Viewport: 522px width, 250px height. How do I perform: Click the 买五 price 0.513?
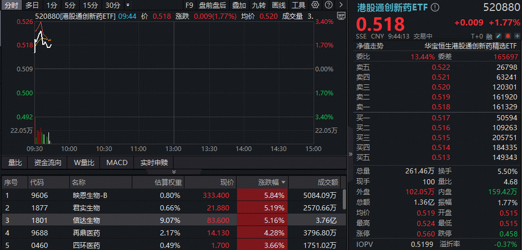click(x=441, y=157)
